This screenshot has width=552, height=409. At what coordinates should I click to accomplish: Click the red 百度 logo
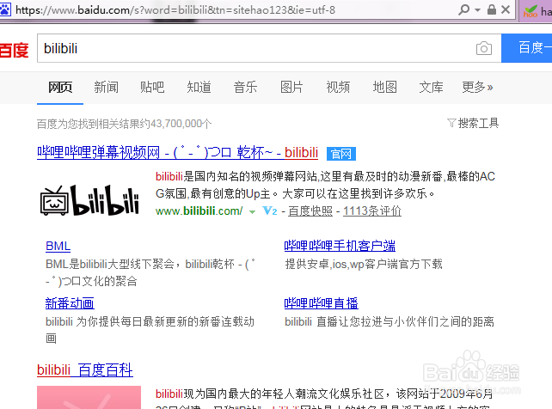pyautogui.click(x=14, y=50)
